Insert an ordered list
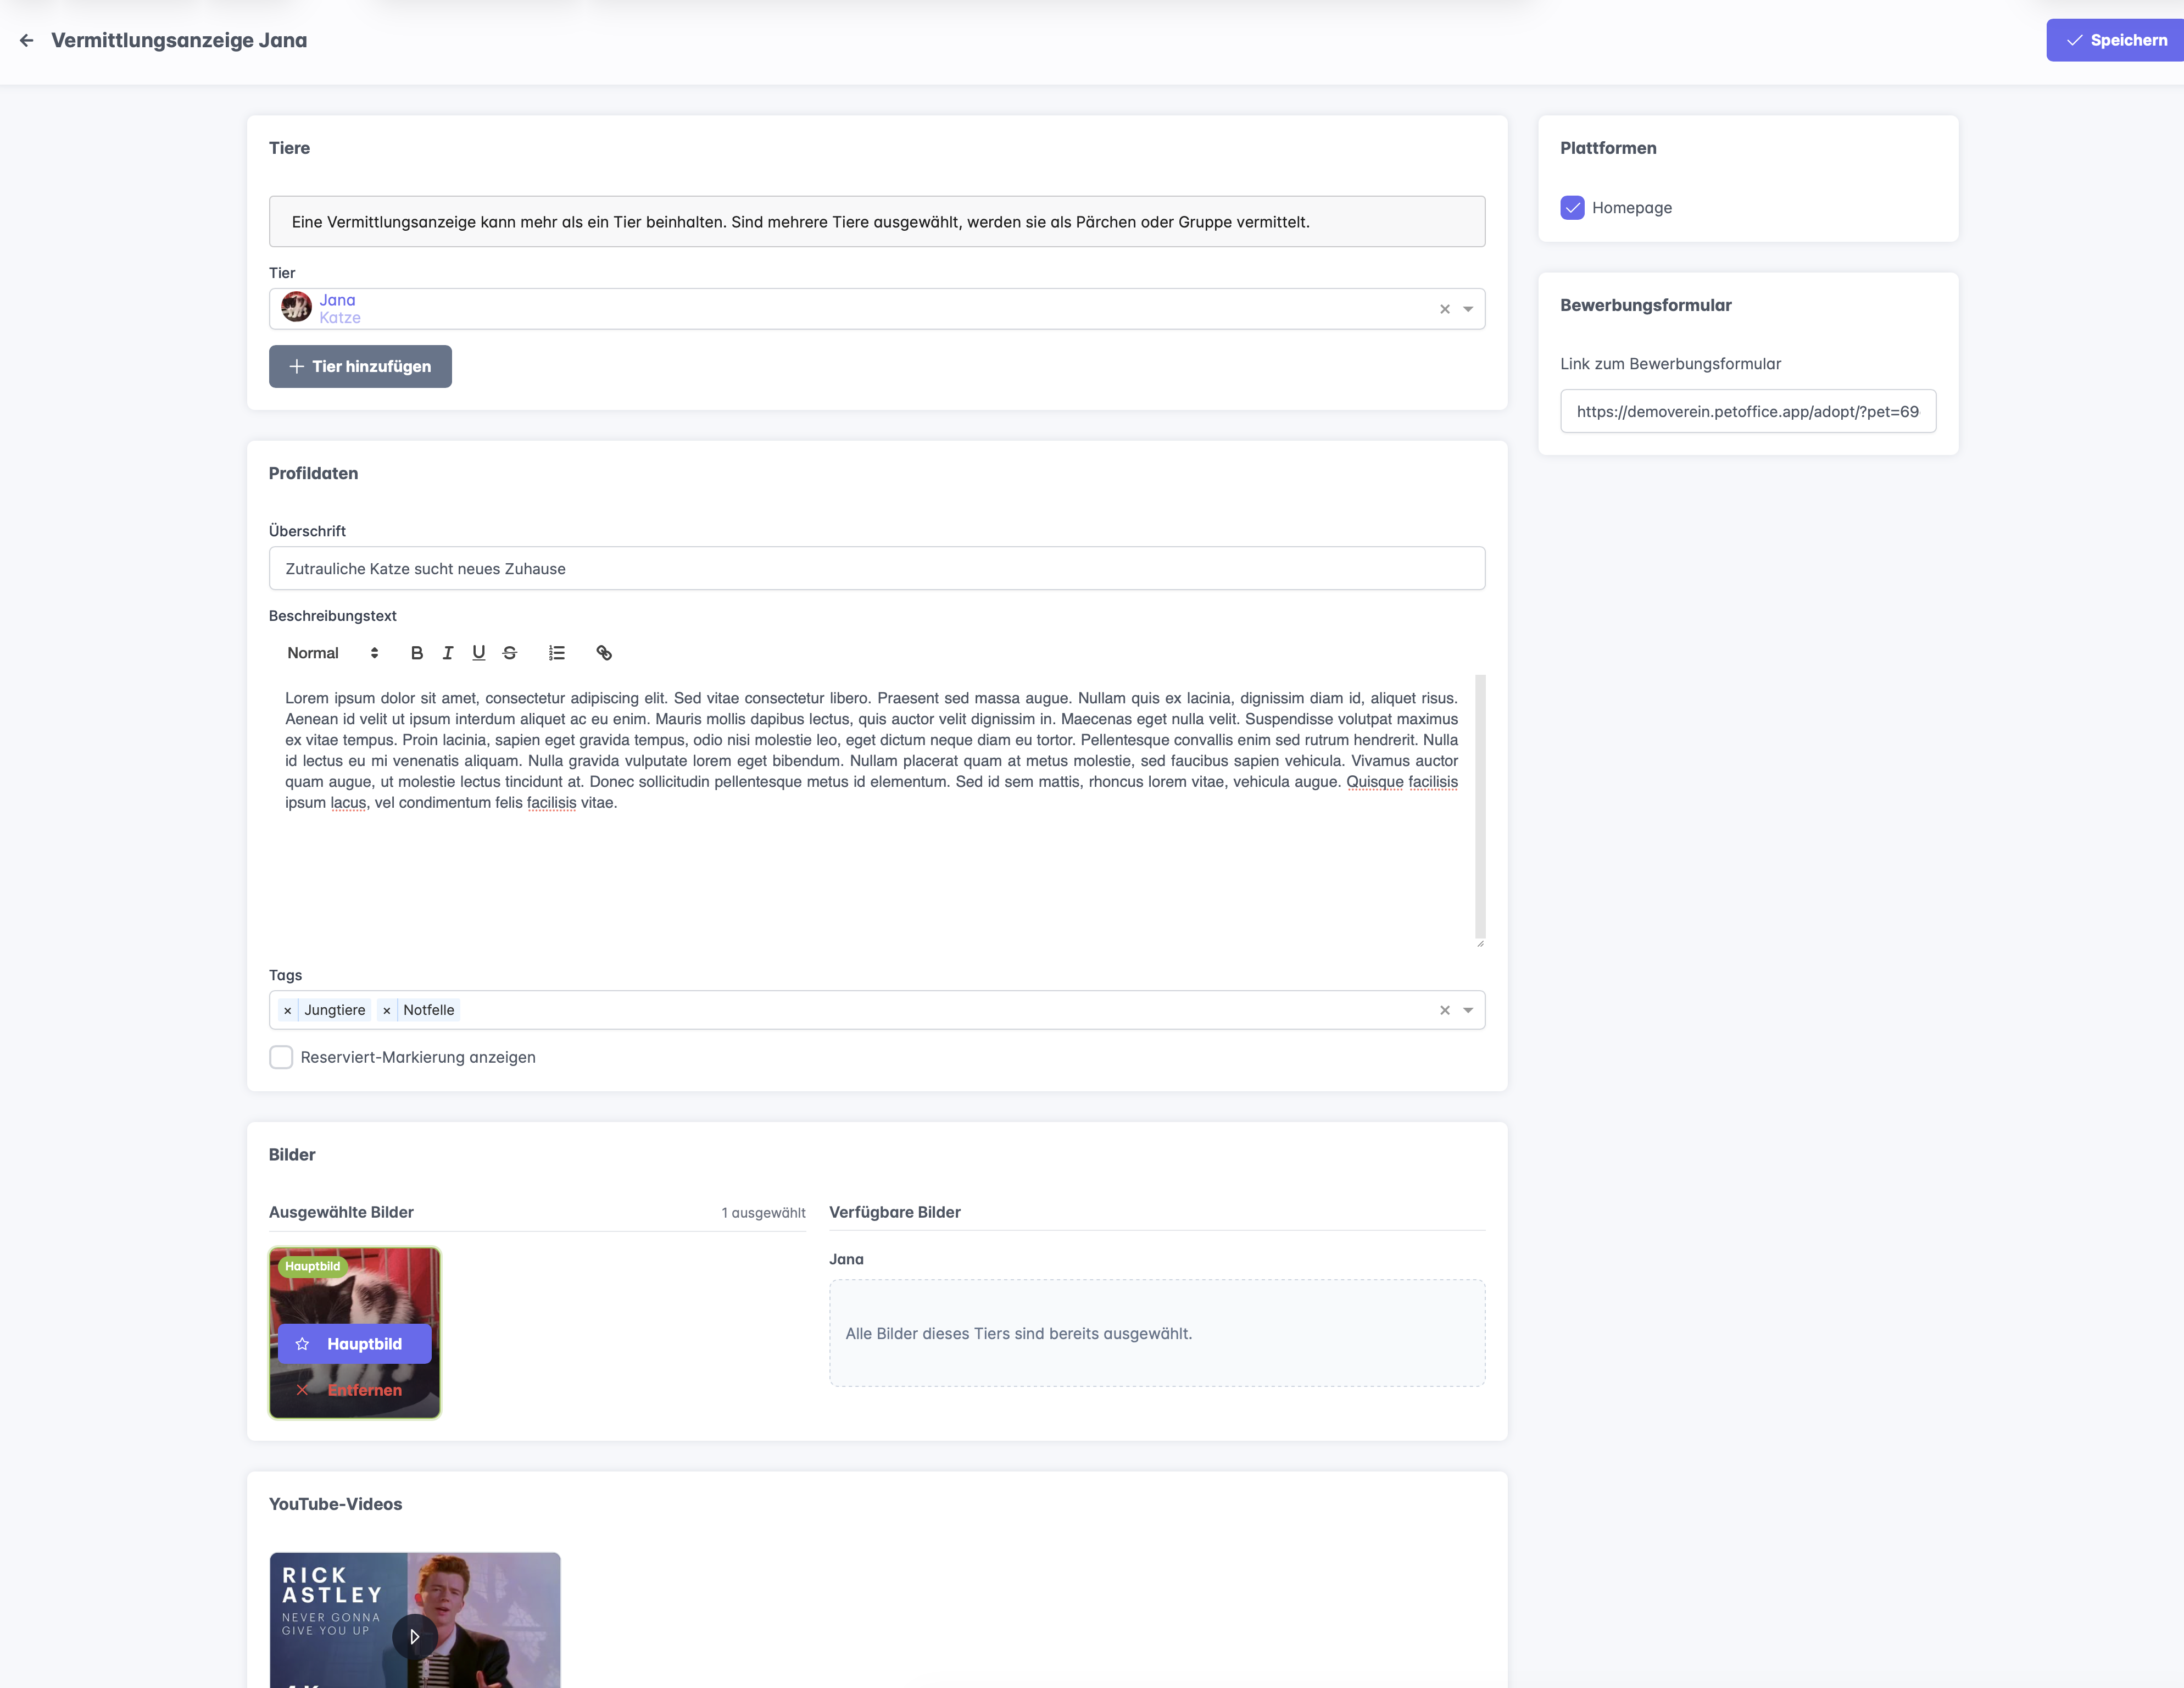 [557, 652]
